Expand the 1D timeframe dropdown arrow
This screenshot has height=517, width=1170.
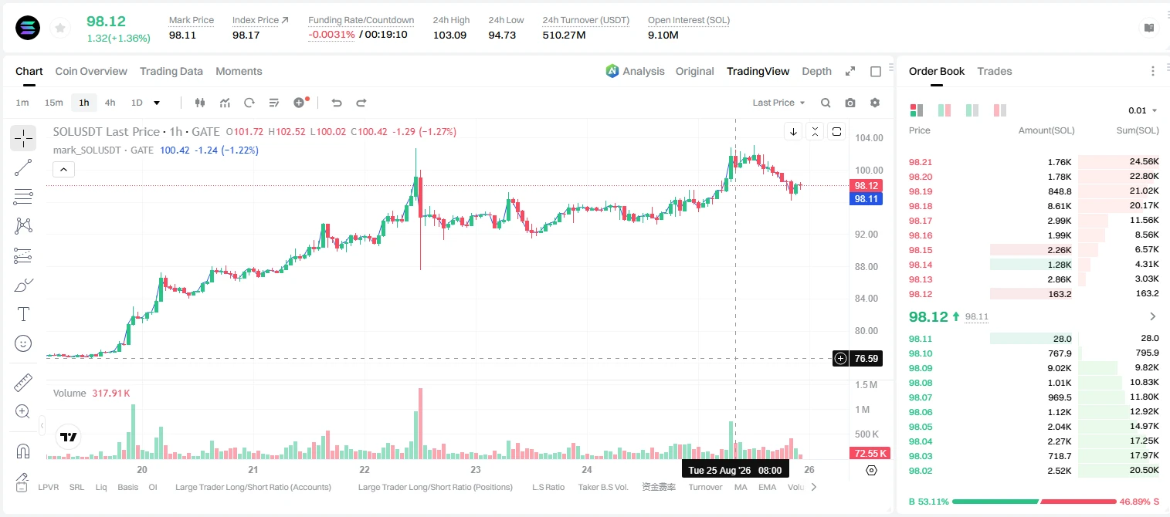157,103
